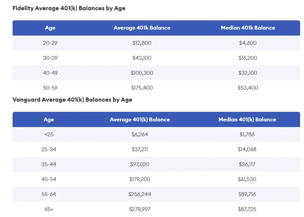The height and width of the screenshot is (217, 304).
Task: Select the $32,100 median balance cell
Action: pos(248,73)
